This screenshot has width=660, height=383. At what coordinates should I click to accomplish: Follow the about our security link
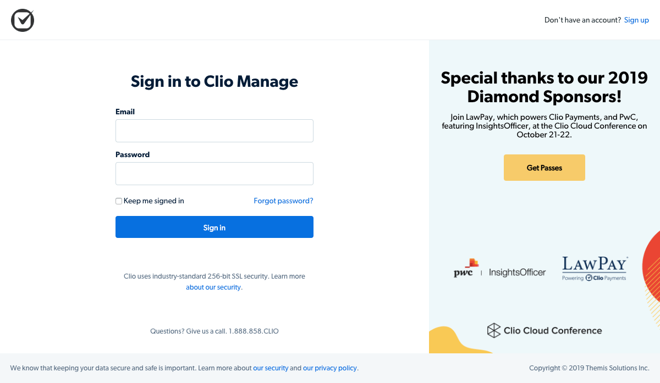coord(213,287)
